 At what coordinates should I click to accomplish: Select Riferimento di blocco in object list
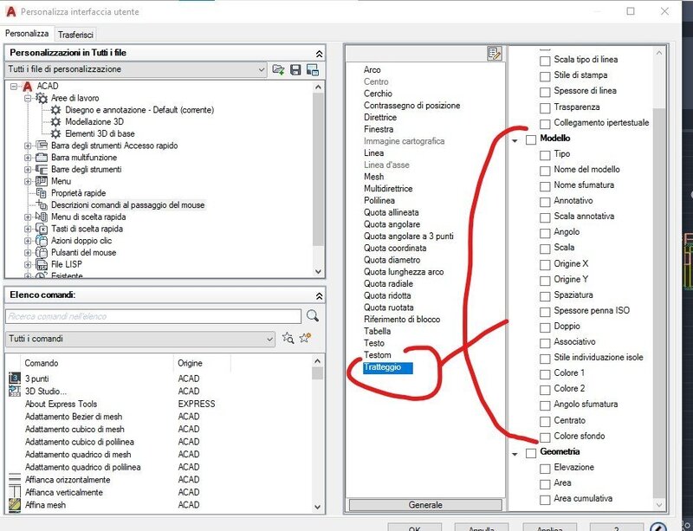(x=402, y=320)
